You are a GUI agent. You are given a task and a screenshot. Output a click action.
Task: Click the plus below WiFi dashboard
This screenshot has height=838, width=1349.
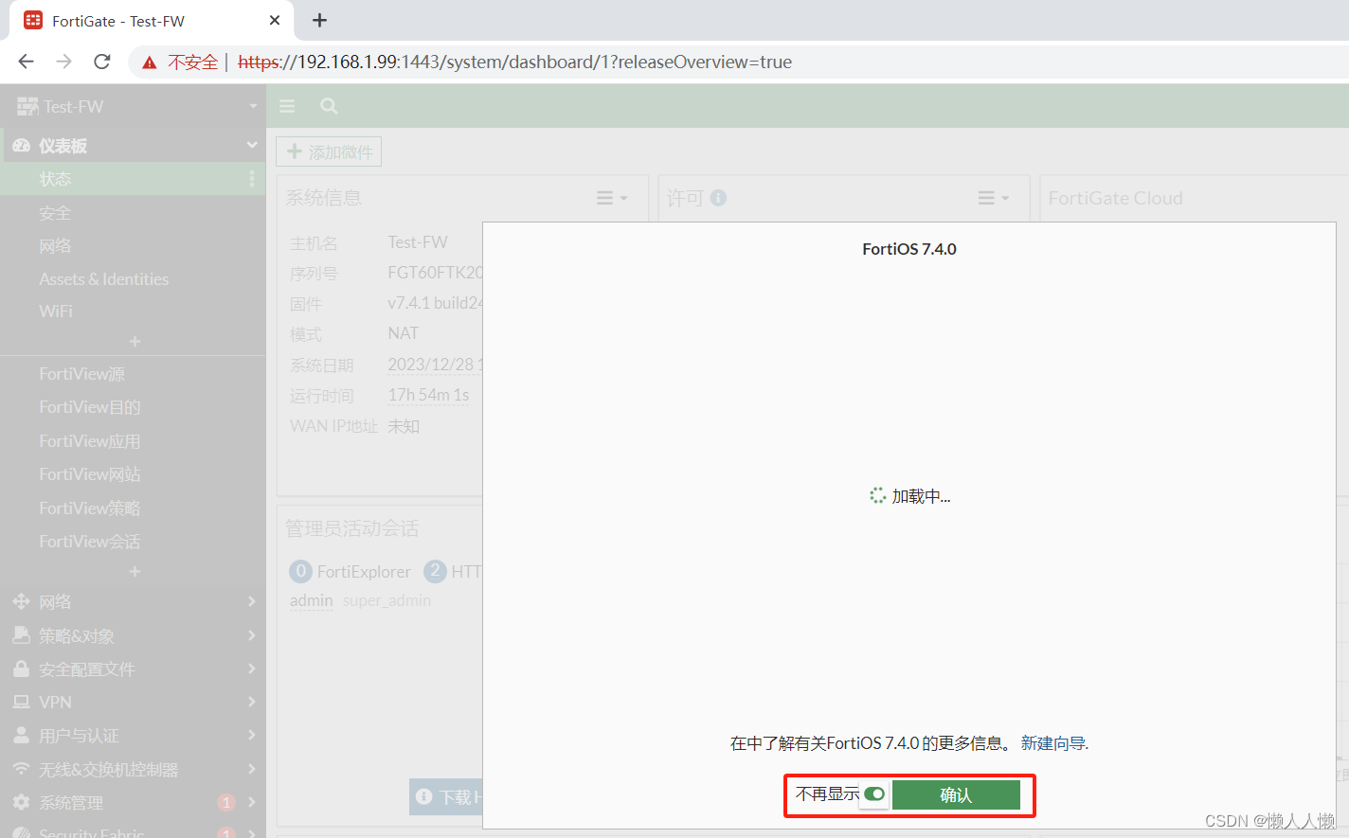click(x=135, y=341)
